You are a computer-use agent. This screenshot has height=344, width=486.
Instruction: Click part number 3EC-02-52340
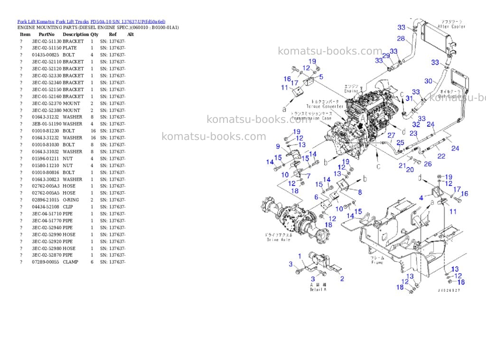[x=47, y=83]
